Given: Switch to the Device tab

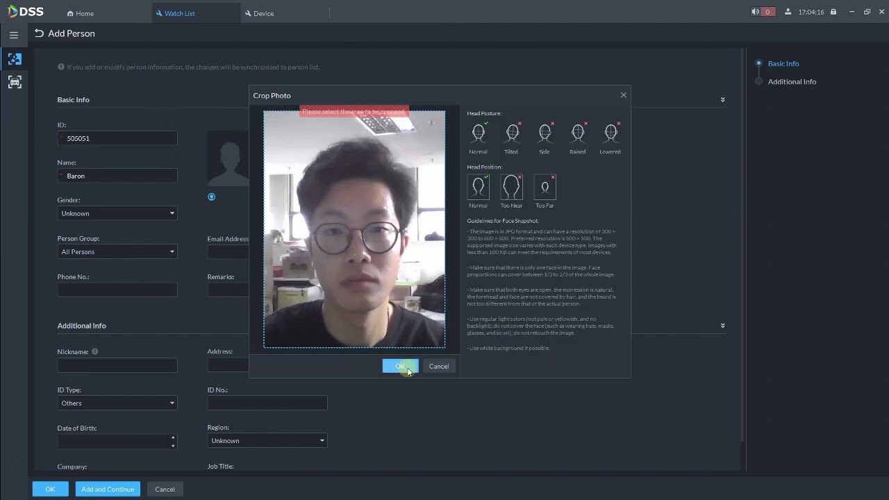Looking at the screenshot, I should [x=259, y=13].
